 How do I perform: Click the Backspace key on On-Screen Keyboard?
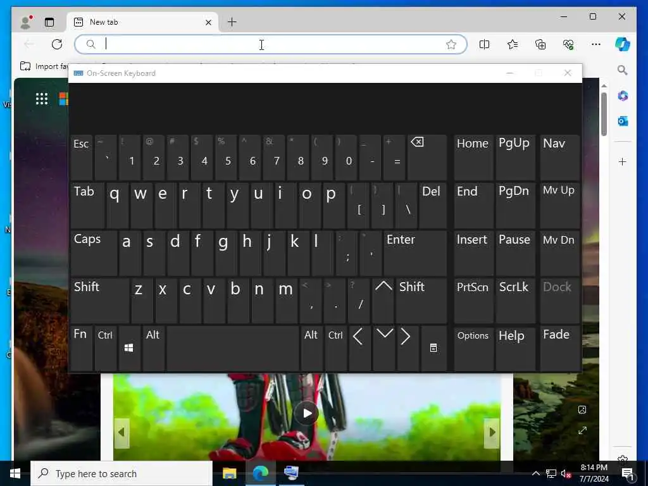click(427, 158)
